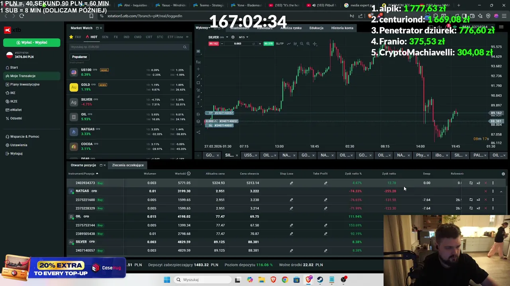Image resolution: width=510 pixels, height=286 pixels.
Task: Select the rectangle shape drawing tool
Action: coord(198,83)
